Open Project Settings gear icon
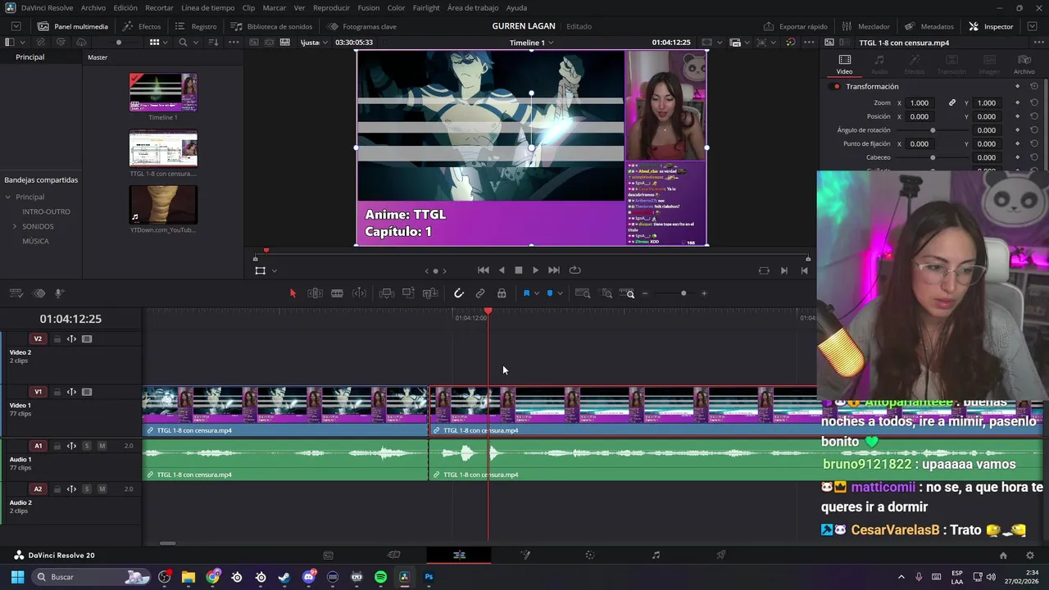 (1030, 556)
